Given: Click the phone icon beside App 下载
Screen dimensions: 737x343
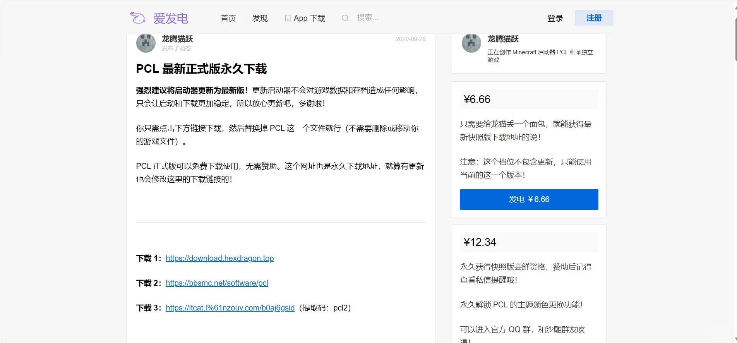Looking at the screenshot, I should click(x=288, y=18).
